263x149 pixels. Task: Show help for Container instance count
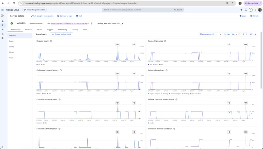pos(59,99)
